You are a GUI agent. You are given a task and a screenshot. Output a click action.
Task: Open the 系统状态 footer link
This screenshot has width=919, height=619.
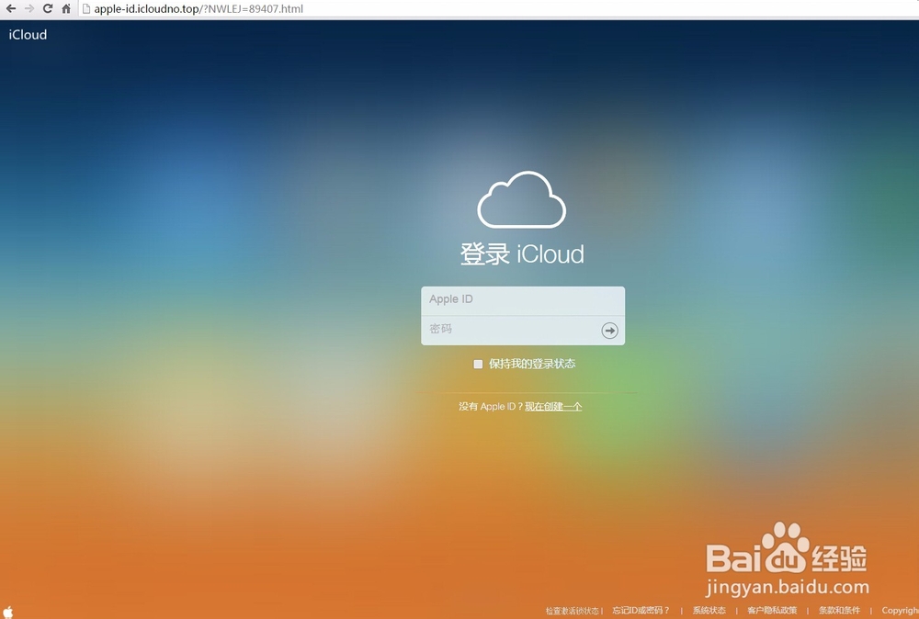[709, 610]
